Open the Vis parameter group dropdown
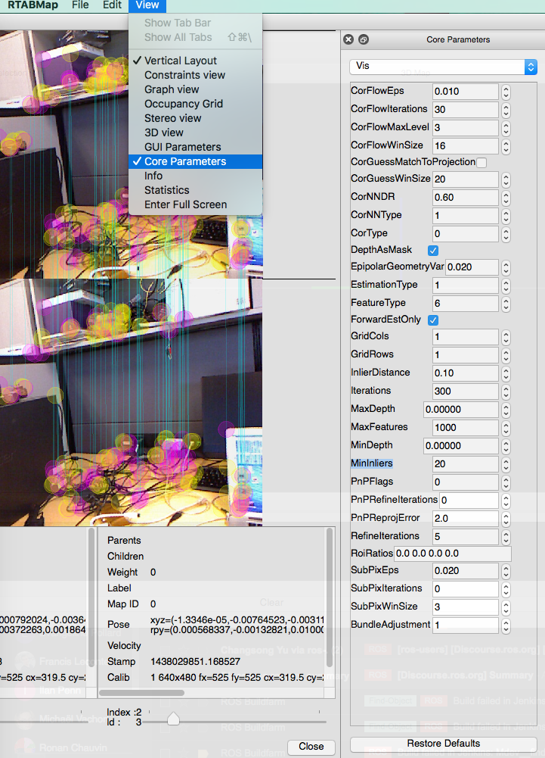 (443, 67)
